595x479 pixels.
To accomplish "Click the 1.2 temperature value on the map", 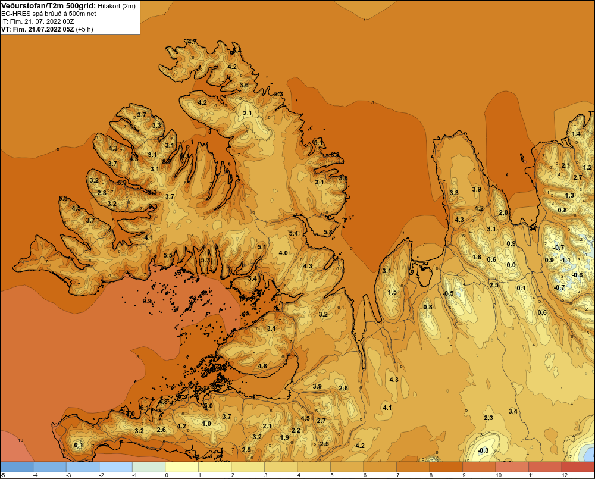I will click(x=587, y=167).
